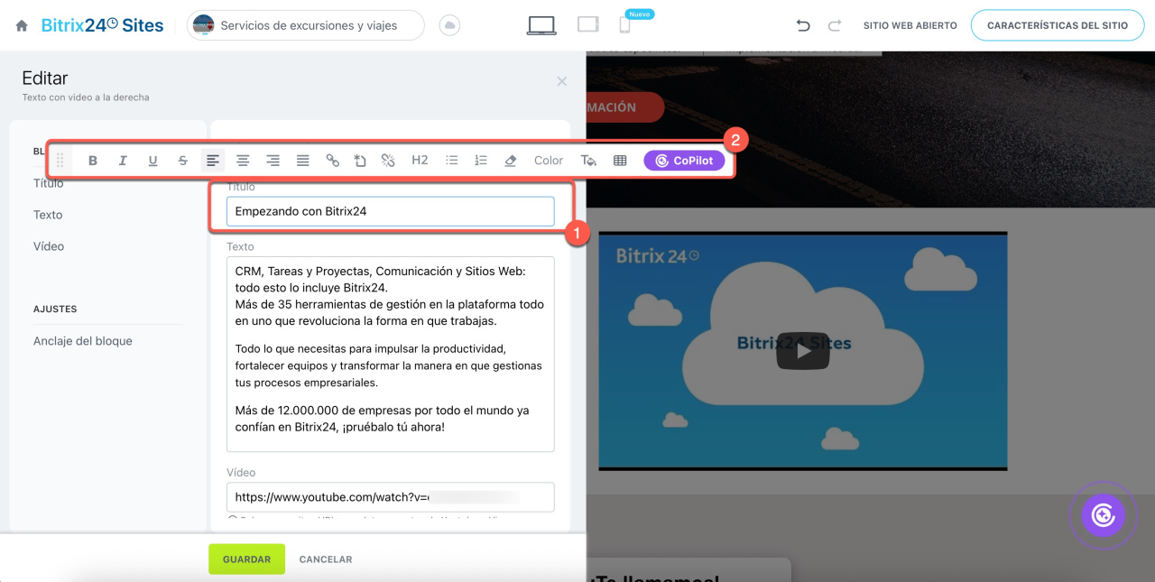
Task: Insert a numbered list
Action: pyautogui.click(x=481, y=161)
